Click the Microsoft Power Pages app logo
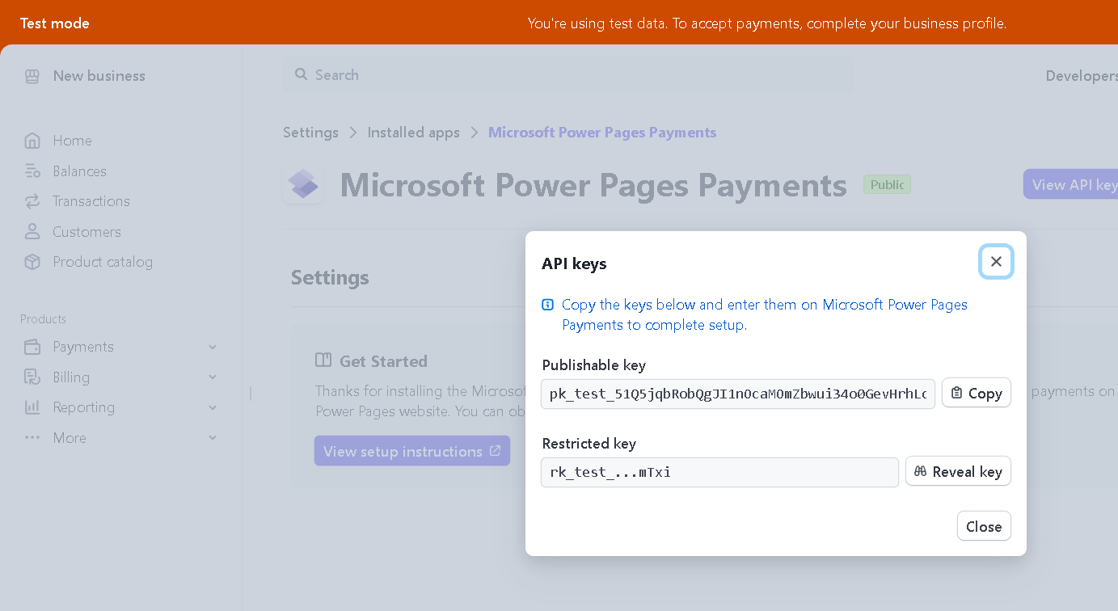The height and width of the screenshot is (611, 1118). point(303,185)
